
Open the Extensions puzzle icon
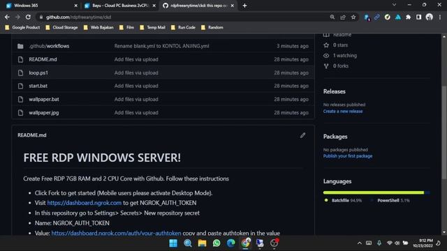408,17
